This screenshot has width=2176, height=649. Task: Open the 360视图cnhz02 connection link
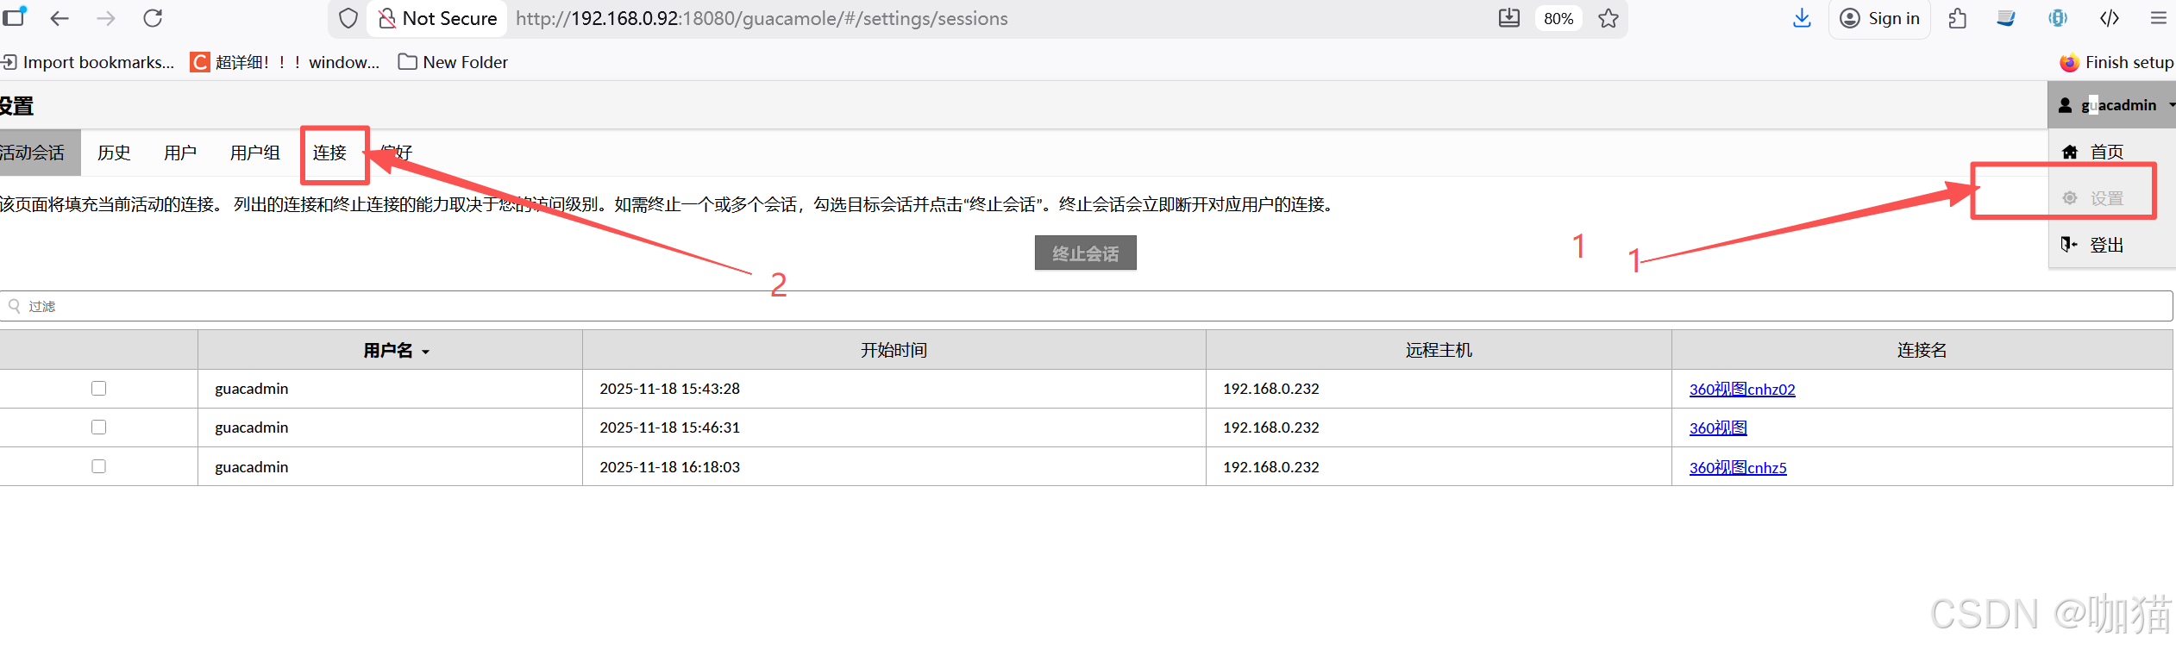[x=1742, y=389]
